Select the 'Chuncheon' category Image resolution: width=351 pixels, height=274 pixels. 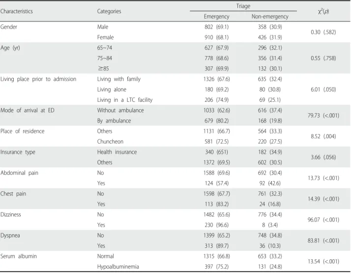coord(110,141)
